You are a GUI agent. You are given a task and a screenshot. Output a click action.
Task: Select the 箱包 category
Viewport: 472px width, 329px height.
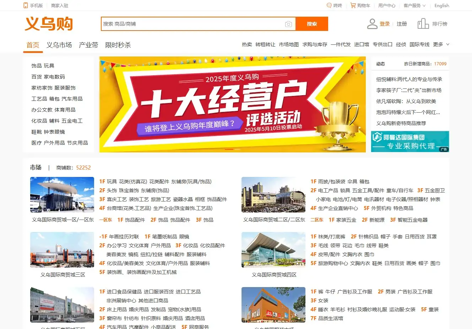click(54, 99)
